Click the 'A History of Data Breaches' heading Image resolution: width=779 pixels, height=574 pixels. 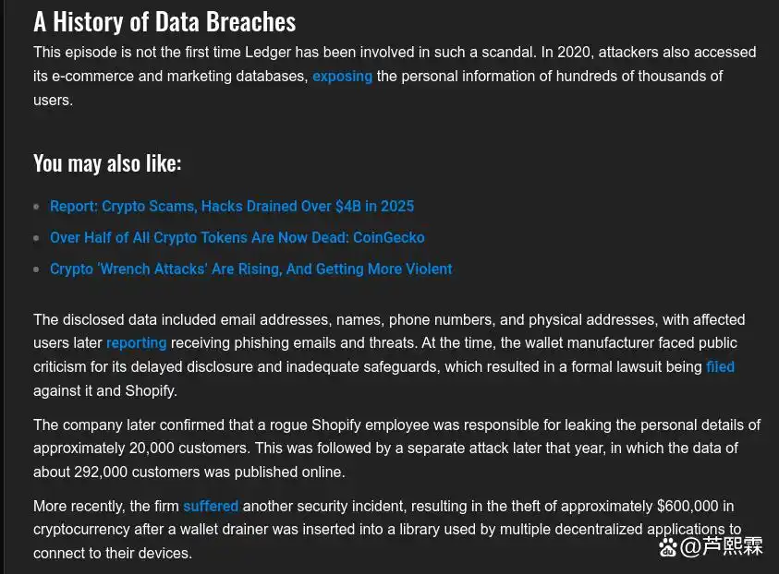click(164, 22)
